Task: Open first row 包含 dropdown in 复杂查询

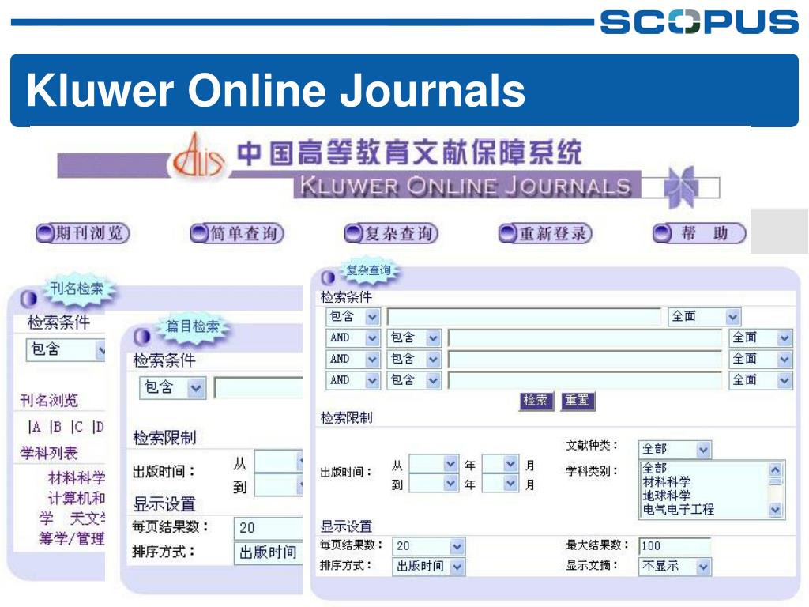Action: tap(353, 316)
